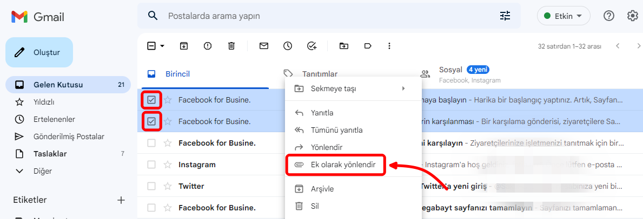
Task: Go to the next page arrow
Action: [x=639, y=46]
